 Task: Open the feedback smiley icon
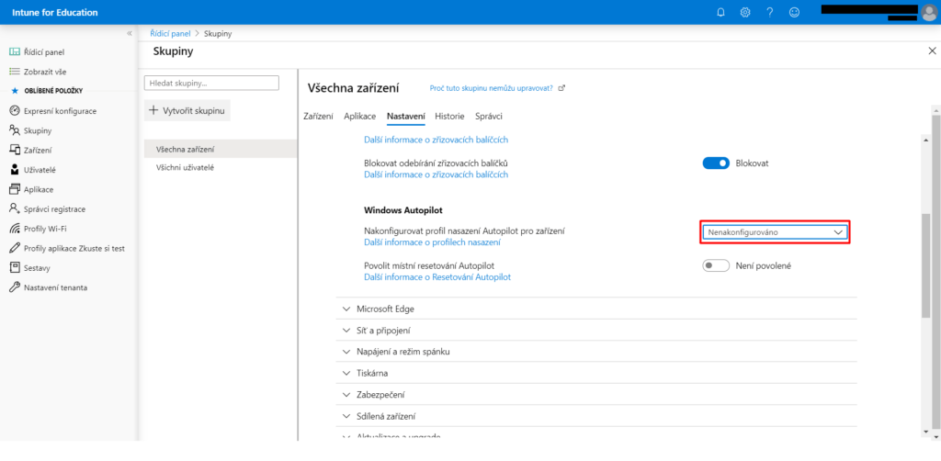[794, 12]
